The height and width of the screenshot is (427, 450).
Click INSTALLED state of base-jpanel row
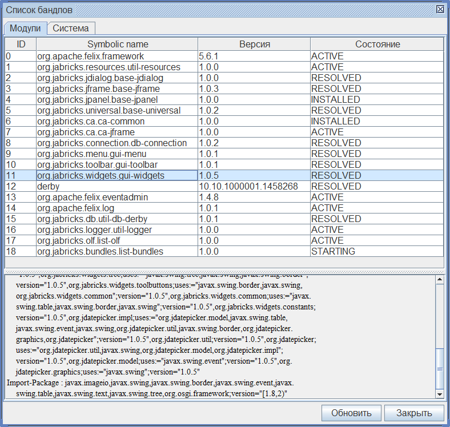pos(377,99)
